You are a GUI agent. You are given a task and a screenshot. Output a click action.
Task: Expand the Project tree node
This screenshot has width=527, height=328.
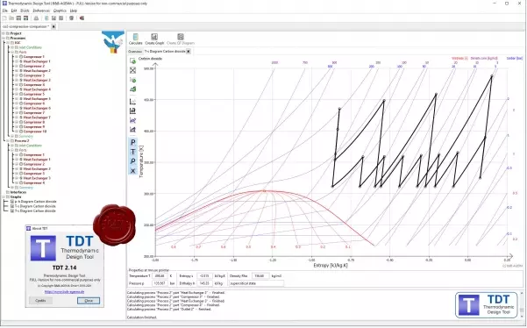click(4, 33)
